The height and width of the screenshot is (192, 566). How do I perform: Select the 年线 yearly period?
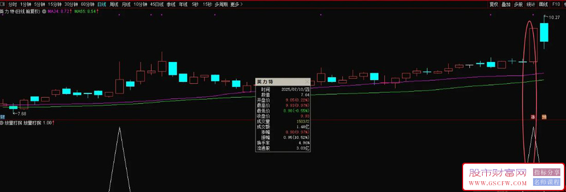coord(183,4)
